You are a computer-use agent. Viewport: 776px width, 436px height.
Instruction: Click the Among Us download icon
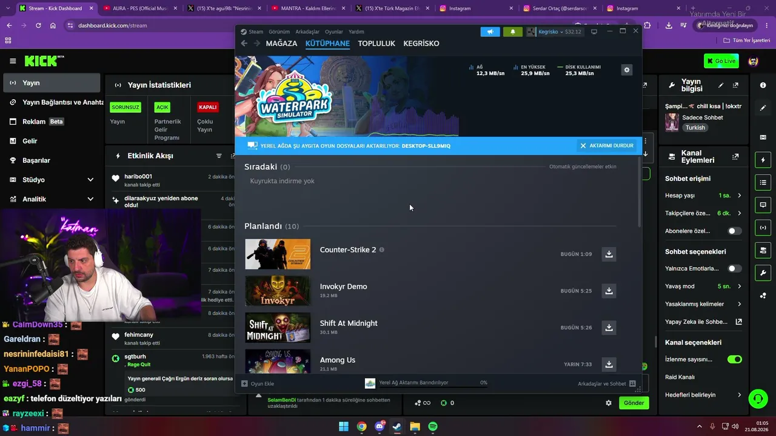(609, 364)
